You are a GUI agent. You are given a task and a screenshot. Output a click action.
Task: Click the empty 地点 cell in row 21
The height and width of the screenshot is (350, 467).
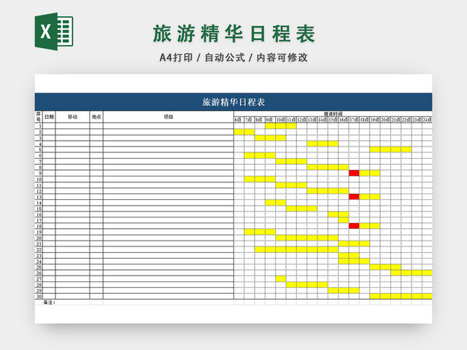click(96, 244)
